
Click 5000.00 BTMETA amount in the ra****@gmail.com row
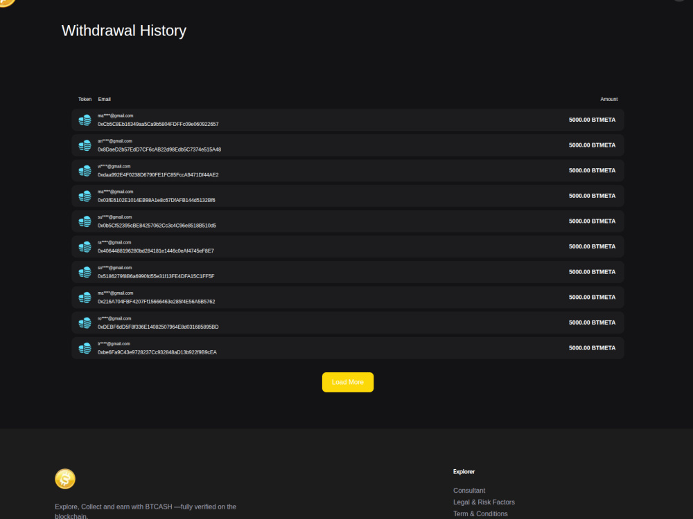click(593, 247)
